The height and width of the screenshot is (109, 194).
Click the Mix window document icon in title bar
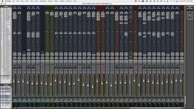click(x=83, y=4)
